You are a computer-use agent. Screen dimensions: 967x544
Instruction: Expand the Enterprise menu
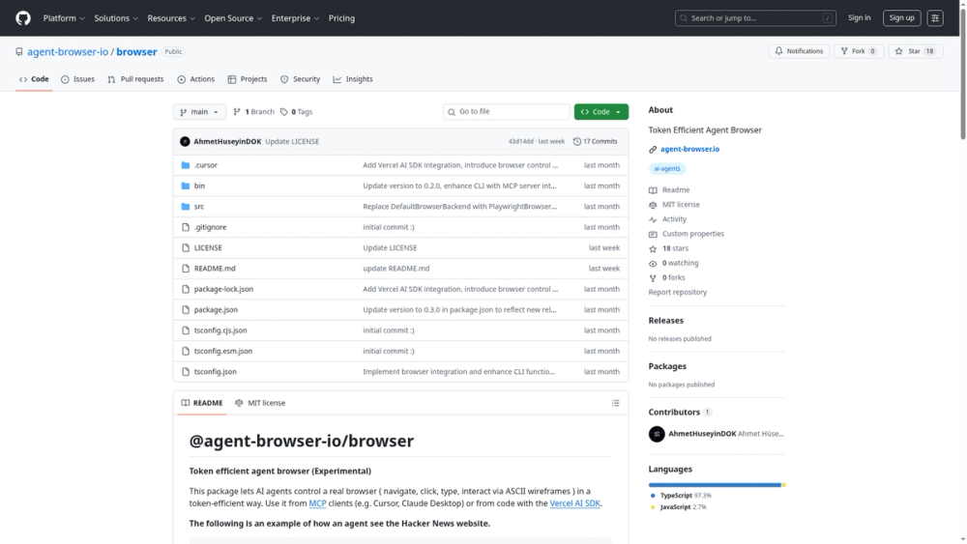point(295,17)
